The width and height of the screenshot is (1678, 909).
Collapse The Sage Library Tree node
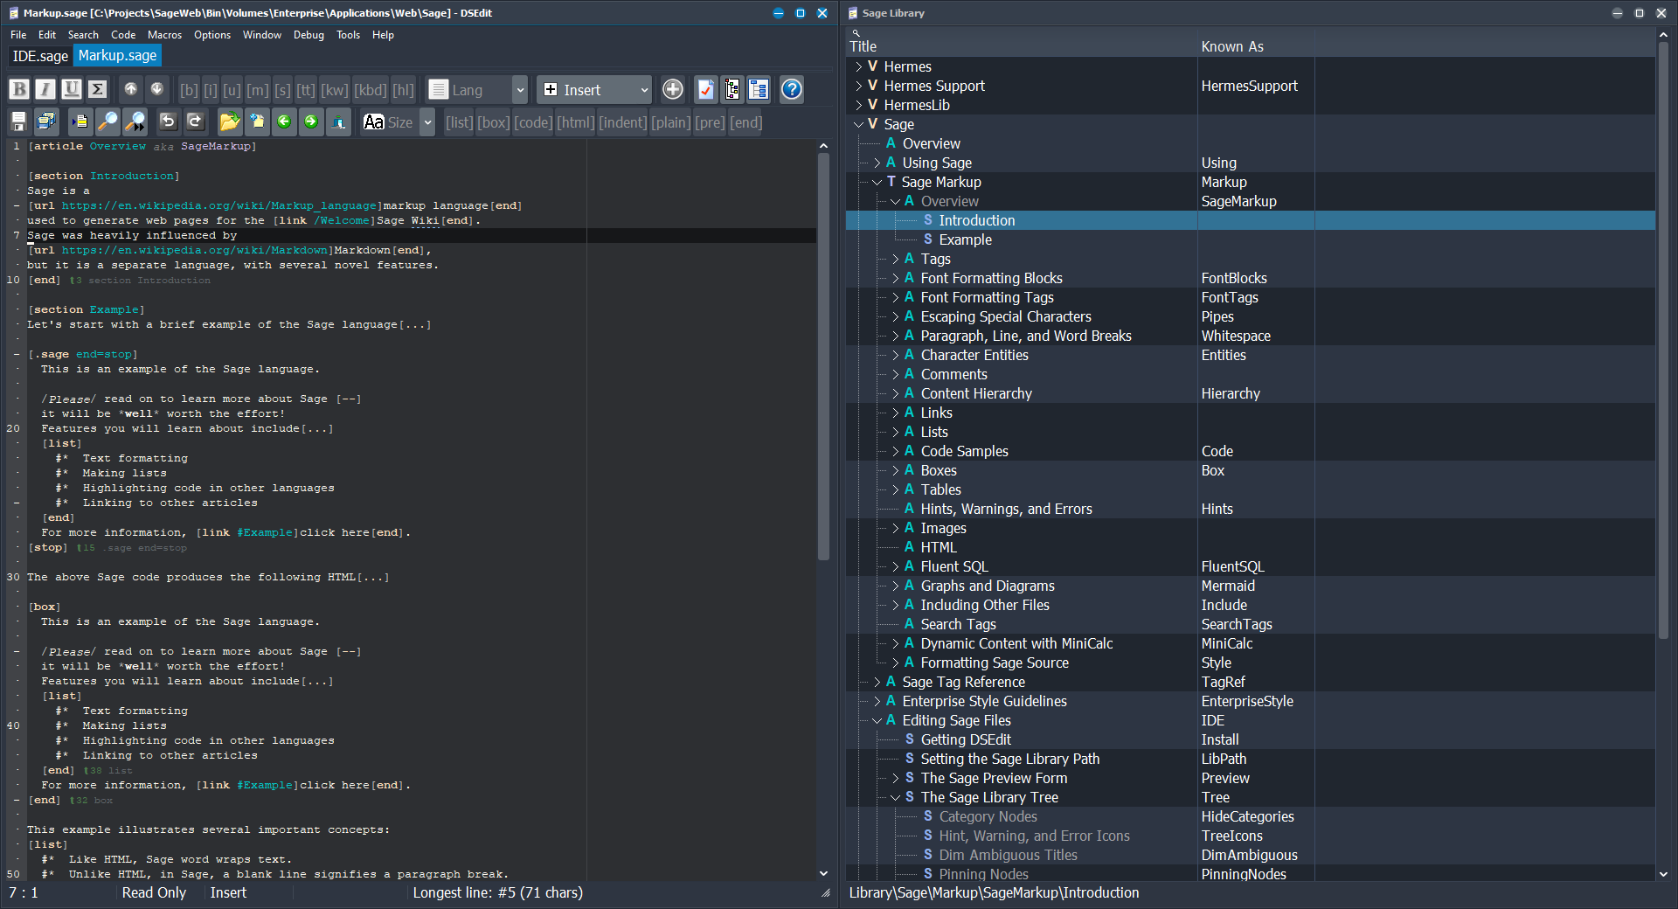point(896,797)
